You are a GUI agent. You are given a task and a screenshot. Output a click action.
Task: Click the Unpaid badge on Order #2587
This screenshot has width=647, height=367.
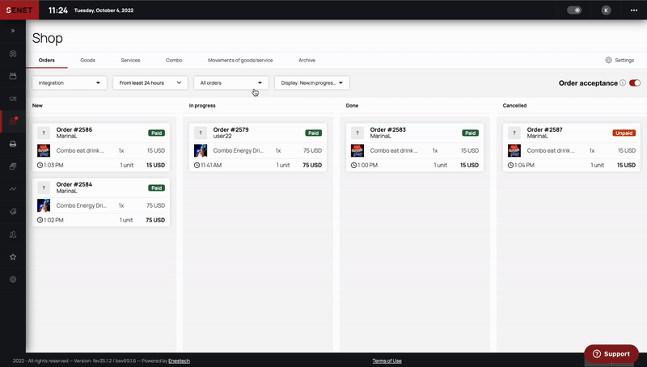624,133
